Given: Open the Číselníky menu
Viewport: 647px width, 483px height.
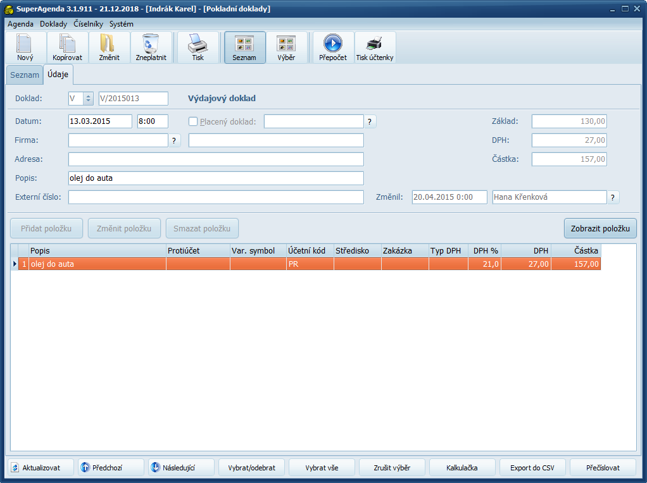Looking at the screenshot, I should (x=88, y=24).
